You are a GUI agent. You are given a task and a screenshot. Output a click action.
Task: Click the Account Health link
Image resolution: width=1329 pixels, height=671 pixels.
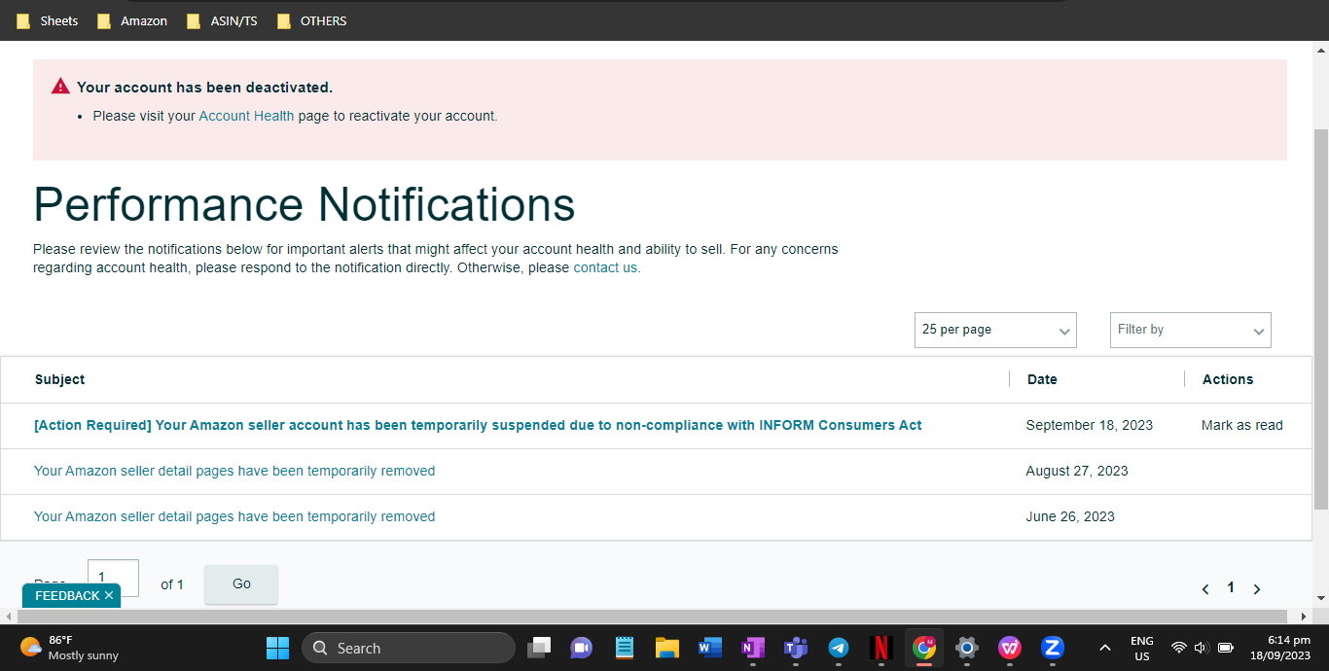pos(246,116)
